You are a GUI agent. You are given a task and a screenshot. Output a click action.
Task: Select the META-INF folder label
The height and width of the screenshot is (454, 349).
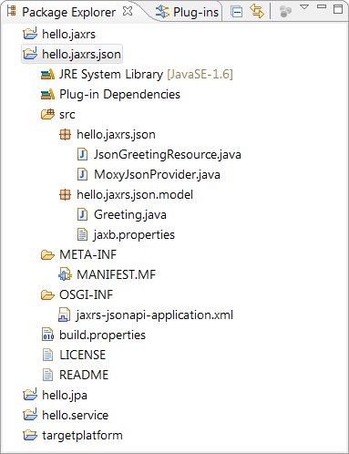88,254
